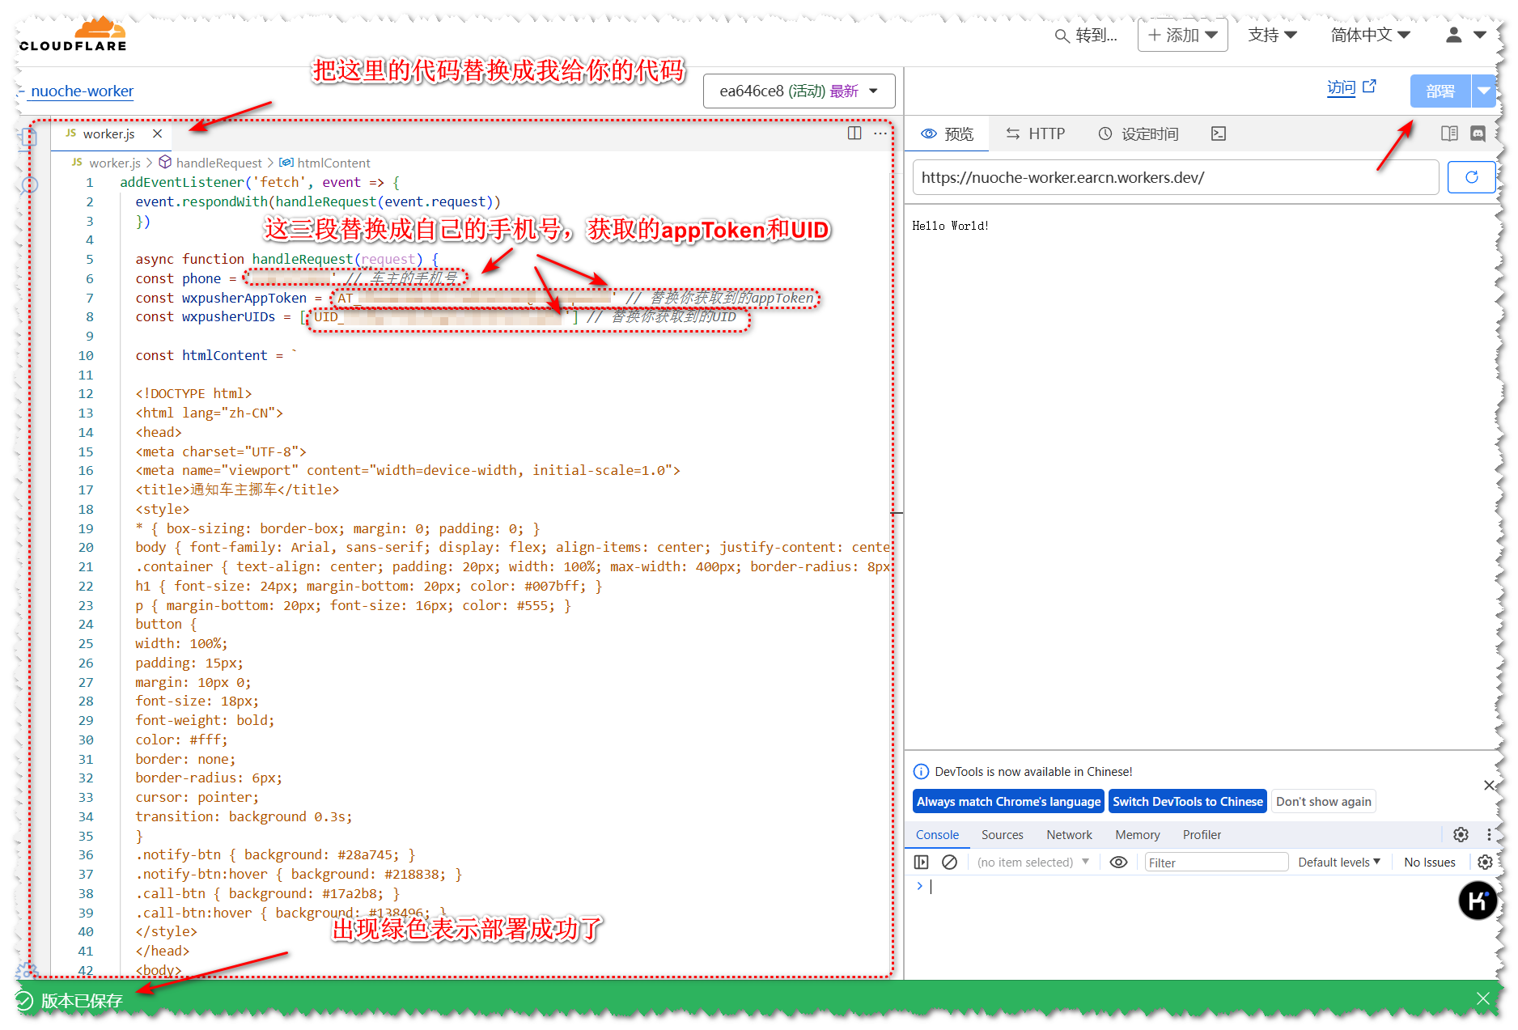1518x1030 pixels.
Task: Click the round K floating button
Action: coord(1478,901)
